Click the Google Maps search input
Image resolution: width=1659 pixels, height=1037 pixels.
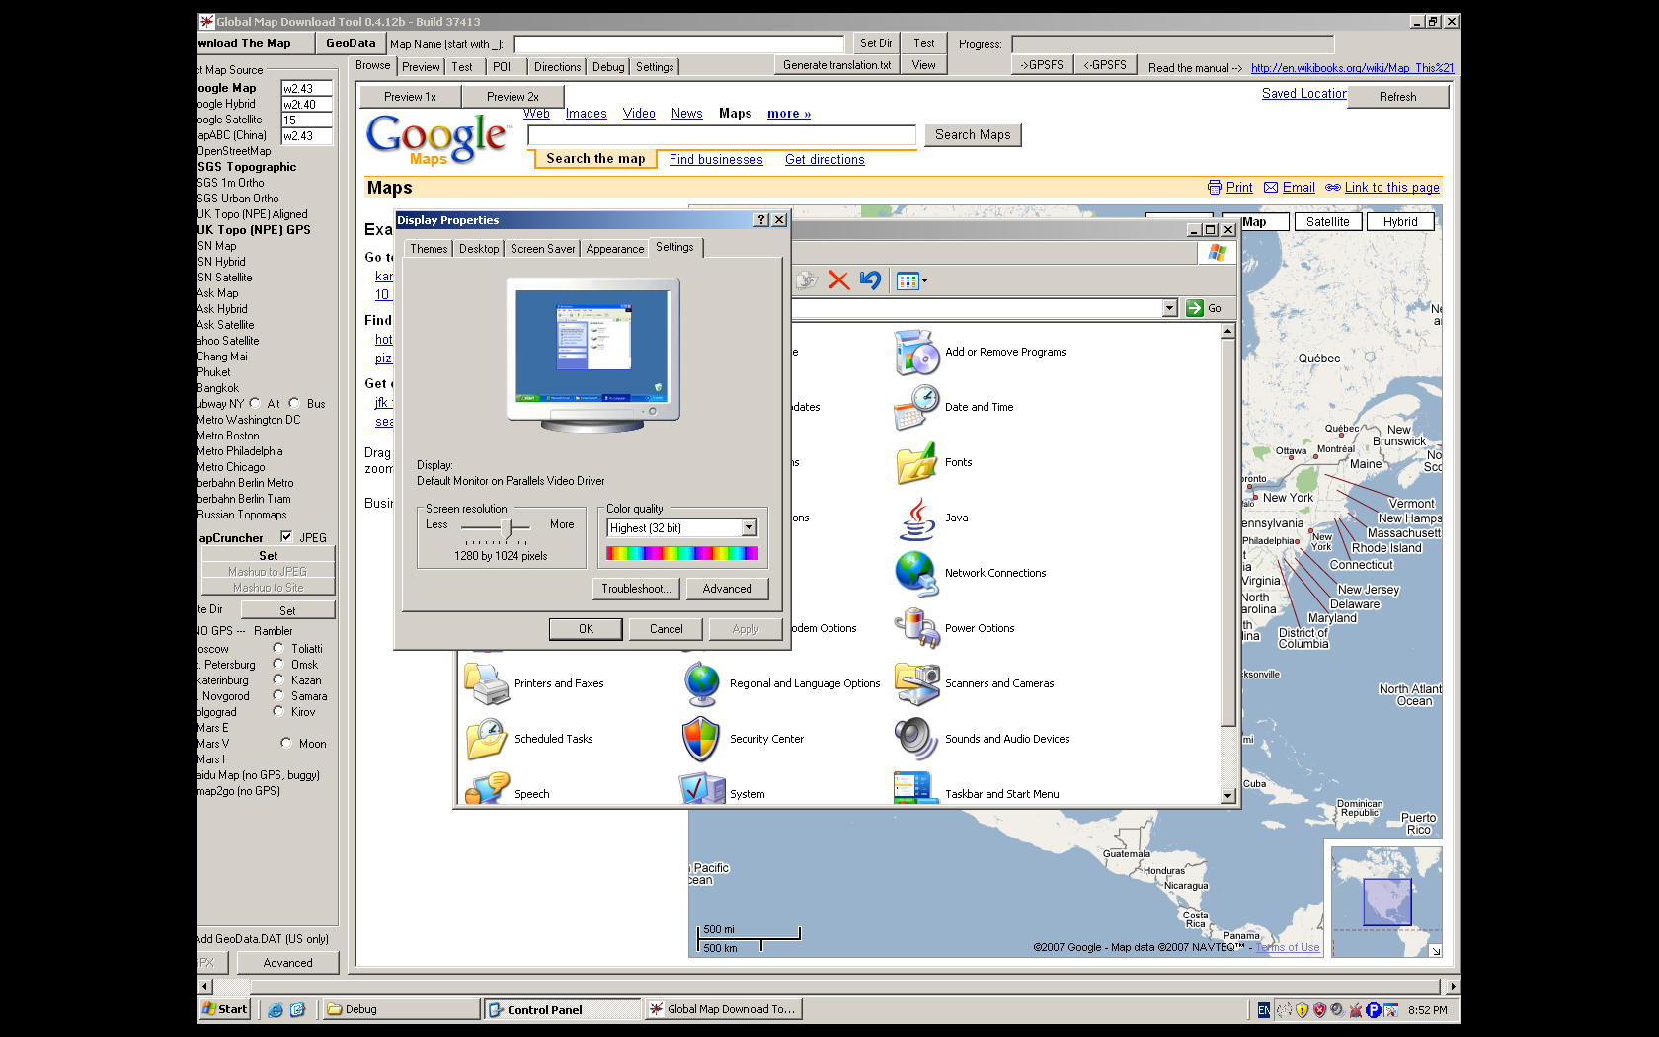click(x=722, y=135)
